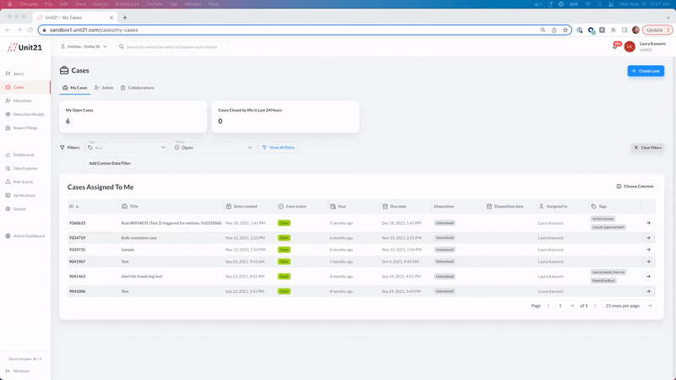The width and height of the screenshot is (676, 380).
Task: Reload the page in Chrome
Action: 30,30
